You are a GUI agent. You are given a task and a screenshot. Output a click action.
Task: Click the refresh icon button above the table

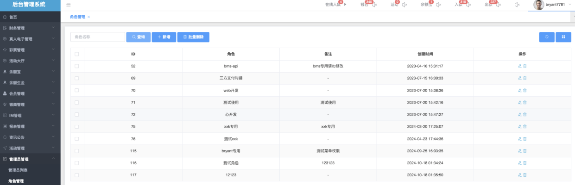click(547, 37)
